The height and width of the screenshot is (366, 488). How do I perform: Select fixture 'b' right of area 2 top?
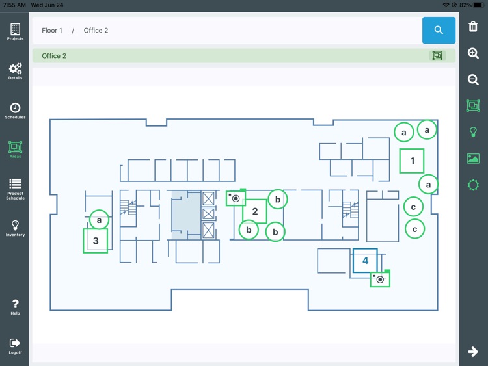click(278, 200)
